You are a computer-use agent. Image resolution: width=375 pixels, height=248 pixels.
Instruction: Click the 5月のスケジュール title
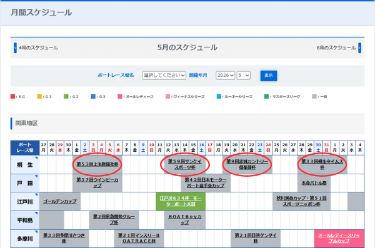187,47
